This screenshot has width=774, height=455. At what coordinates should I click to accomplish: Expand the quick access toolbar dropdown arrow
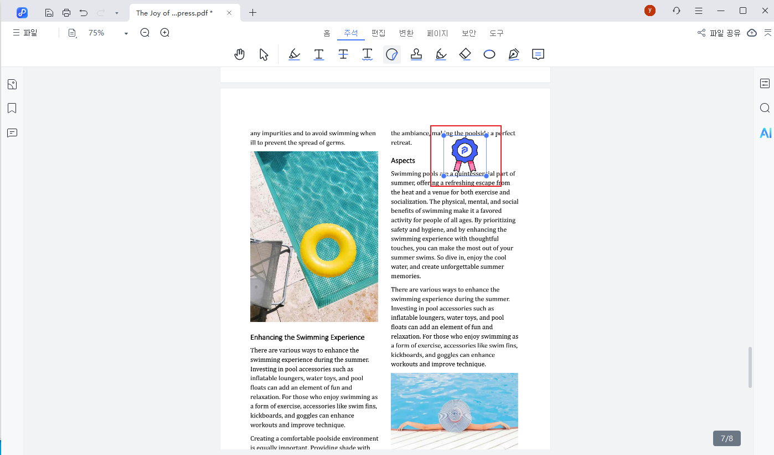(x=116, y=13)
